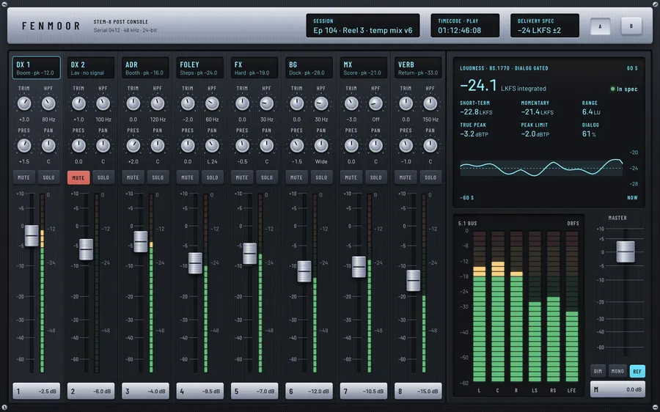Screen dimensions: 660x412
Task: Solo the ADR channel
Action: pos(158,177)
